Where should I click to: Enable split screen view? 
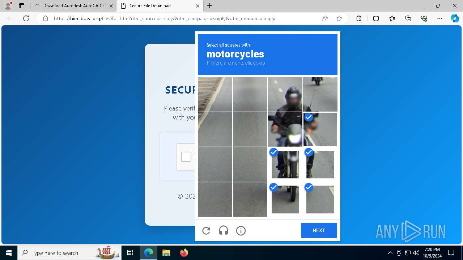(x=376, y=18)
